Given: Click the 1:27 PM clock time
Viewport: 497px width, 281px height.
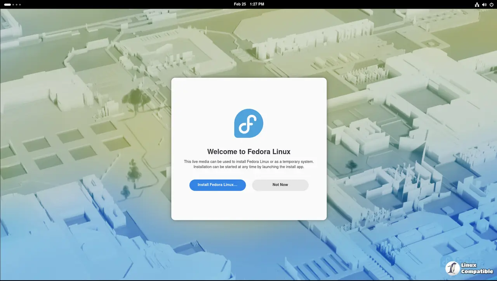Looking at the screenshot, I should click(x=257, y=4).
